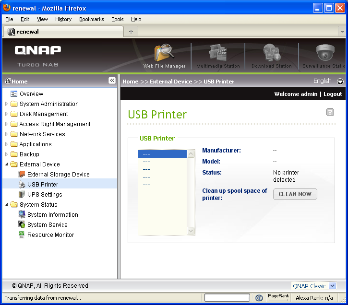Open the Surveillance Station camera icon

[x=325, y=53]
